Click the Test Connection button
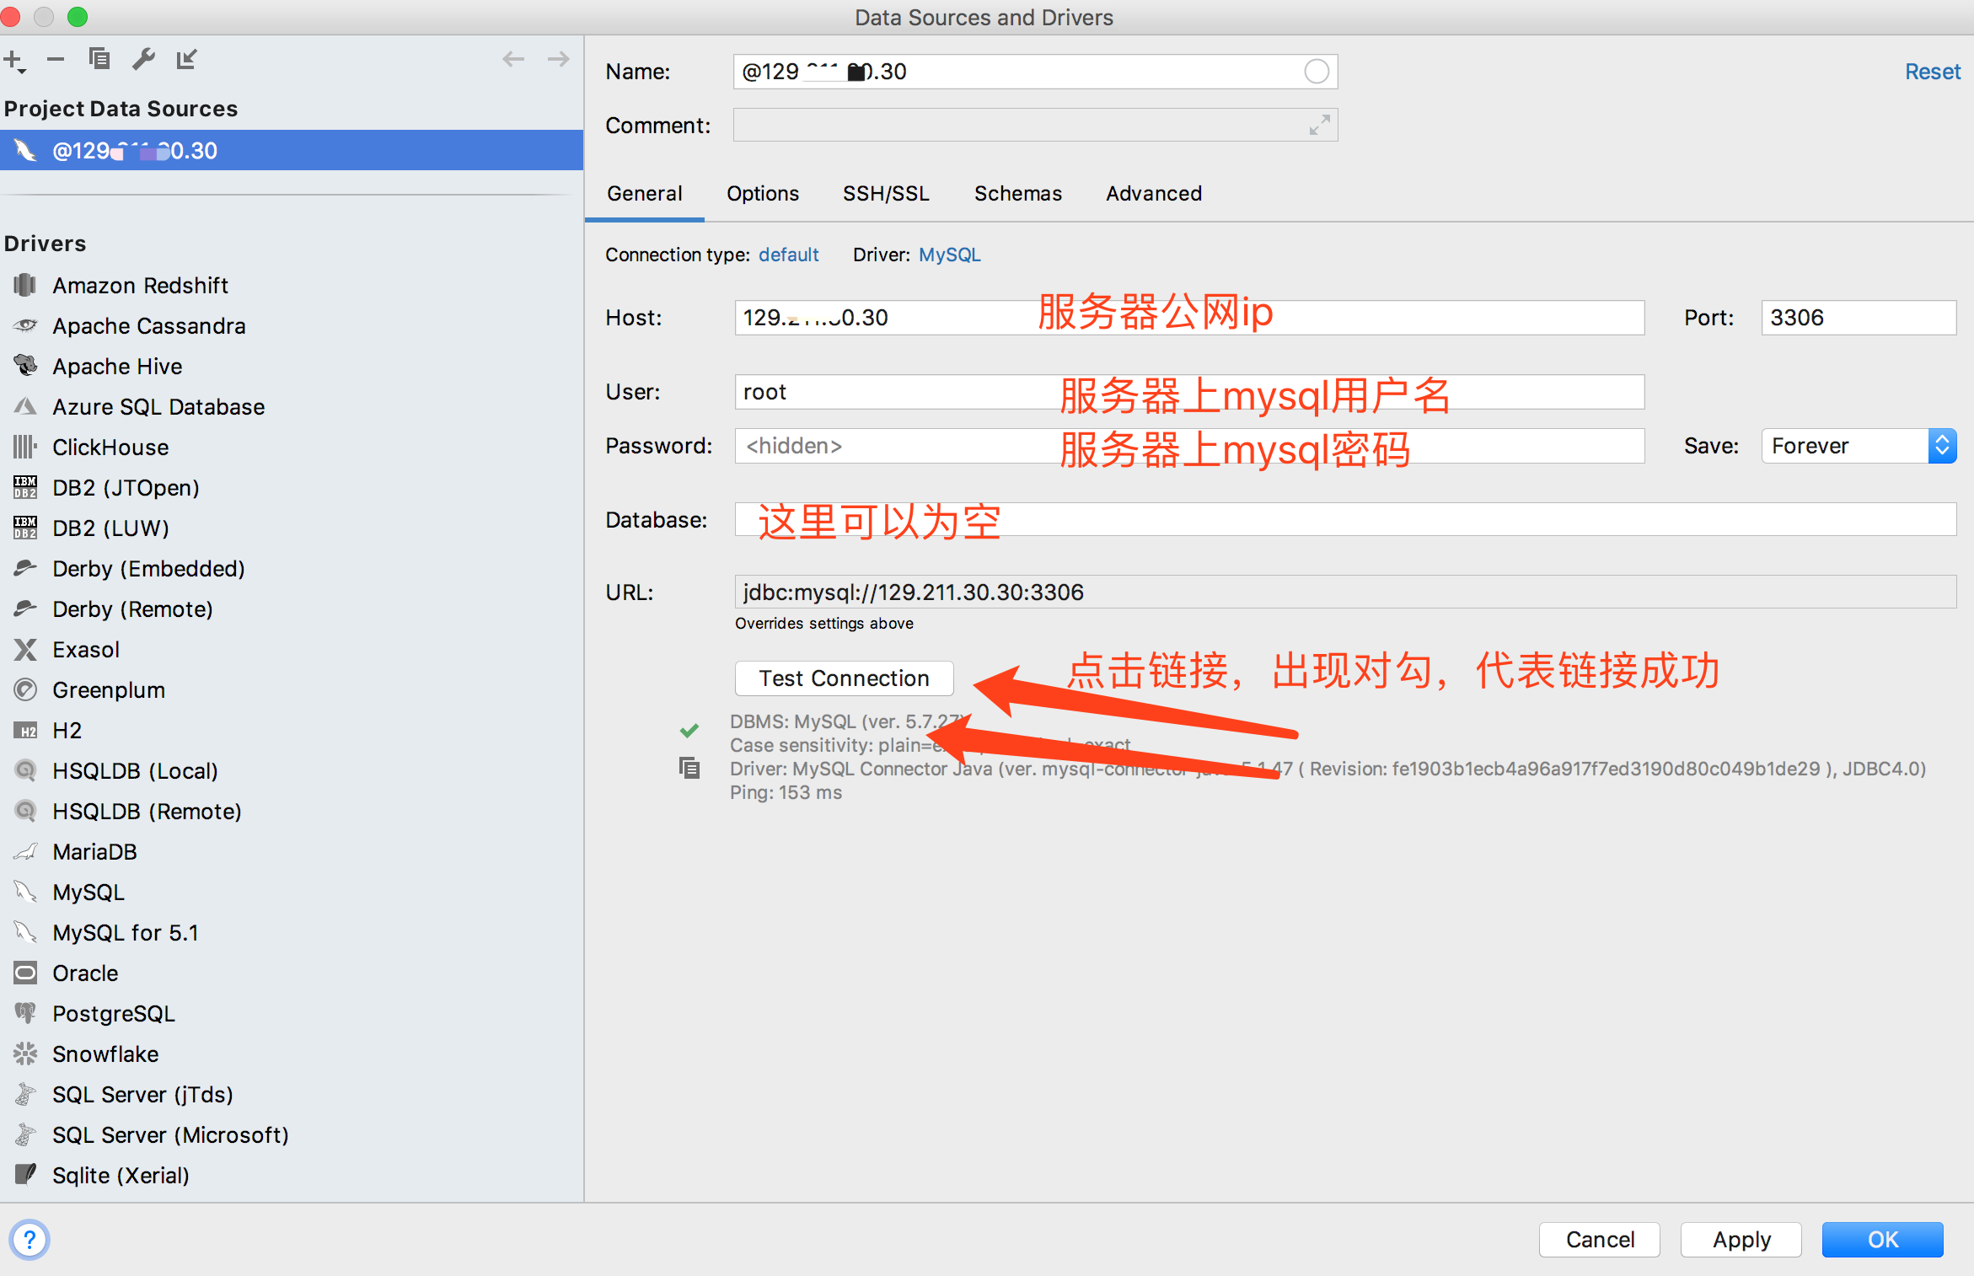Viewport: 1974px width, 1276px height. pos(844,678)
